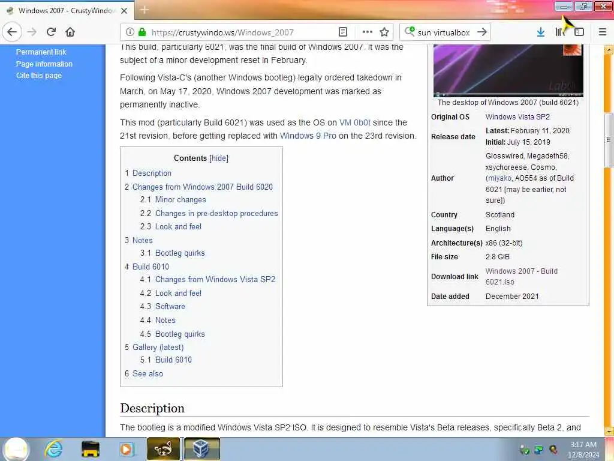Jump to 2.3 Look and feel

(x=171, y=226)
